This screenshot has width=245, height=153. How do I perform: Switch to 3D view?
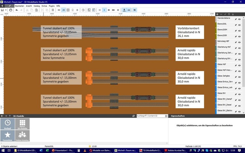click(x=59, y=10)
